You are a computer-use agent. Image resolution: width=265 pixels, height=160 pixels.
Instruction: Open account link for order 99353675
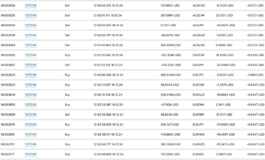(x=30, y=124)
